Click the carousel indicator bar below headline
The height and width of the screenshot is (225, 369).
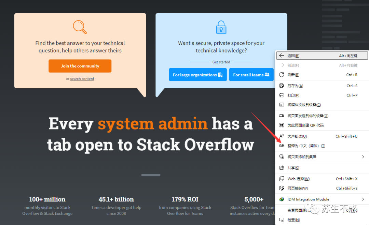(x=151, y=175)
